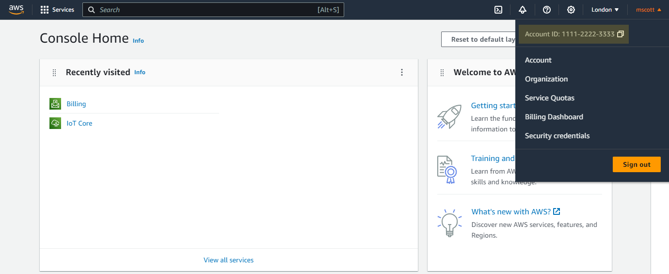The width and height of the screenshot is (669, 274).
Task: Click the Training certificate icon
Action: click(447, 170)
